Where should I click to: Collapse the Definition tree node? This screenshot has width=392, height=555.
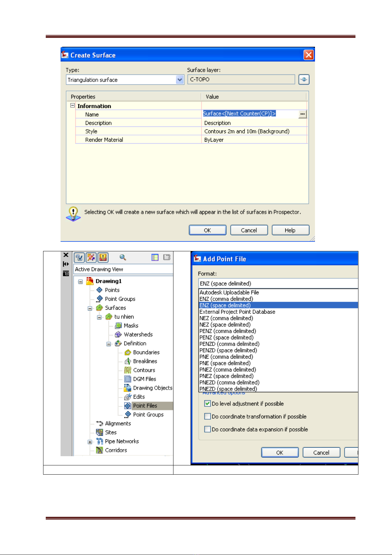(109, 344)
